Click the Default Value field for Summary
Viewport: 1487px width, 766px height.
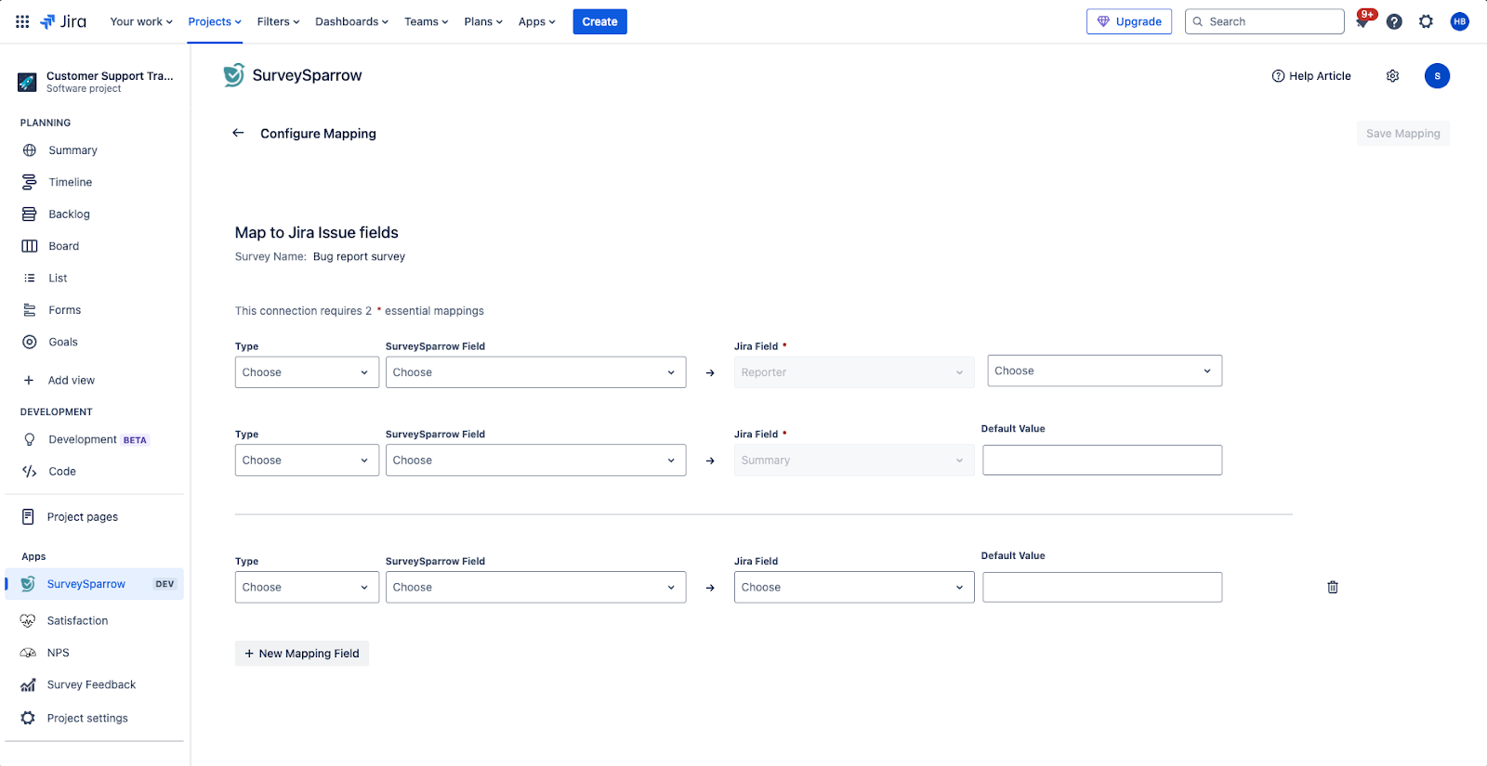point(1101,461)
